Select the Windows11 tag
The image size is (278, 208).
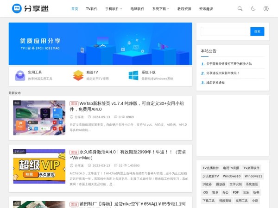click(x=253, y=176)
